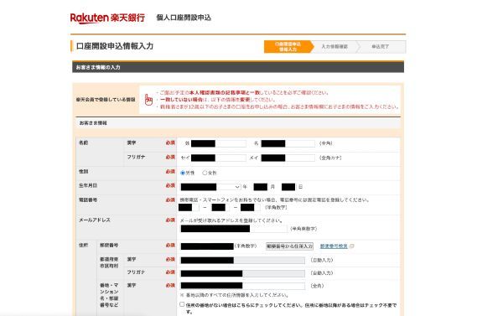This screenshot has width=503, height=316.
Task: Click the last phone number field
Action: (x=251, y=208)
